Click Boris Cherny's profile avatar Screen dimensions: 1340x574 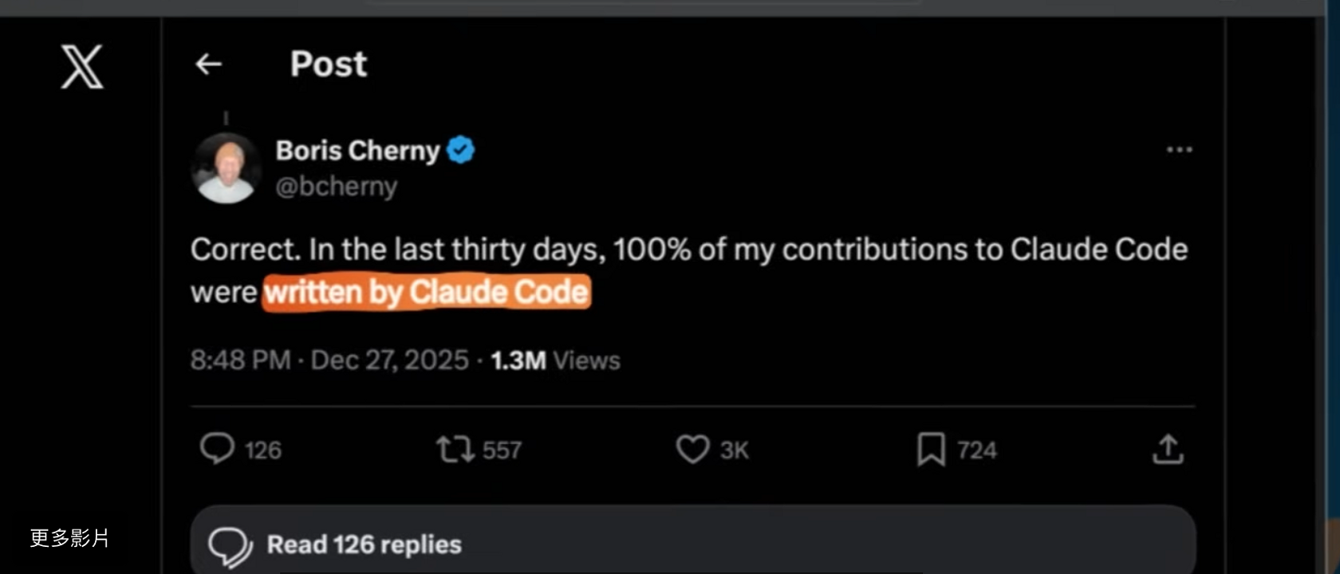click(x=227, y=168)
